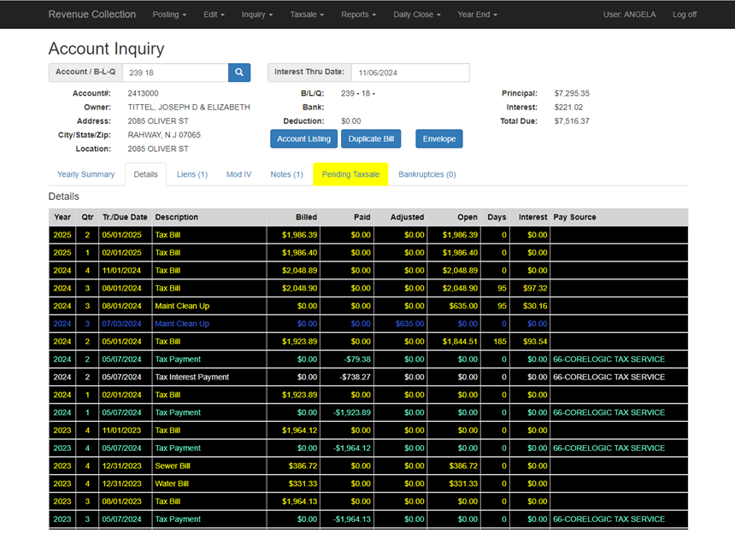Viewport: 735px width, 539px height.
Task: Click the 02/01/2024 Tax Bill date
Action: point(122,395)
